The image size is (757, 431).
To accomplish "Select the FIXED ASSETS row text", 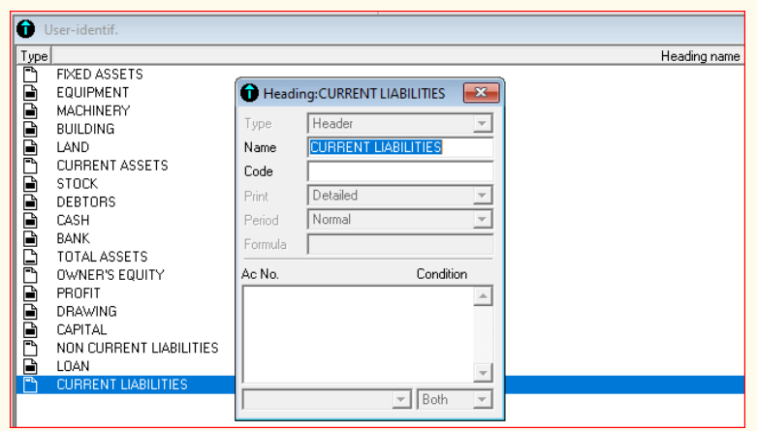I will [x=100, y=75].
